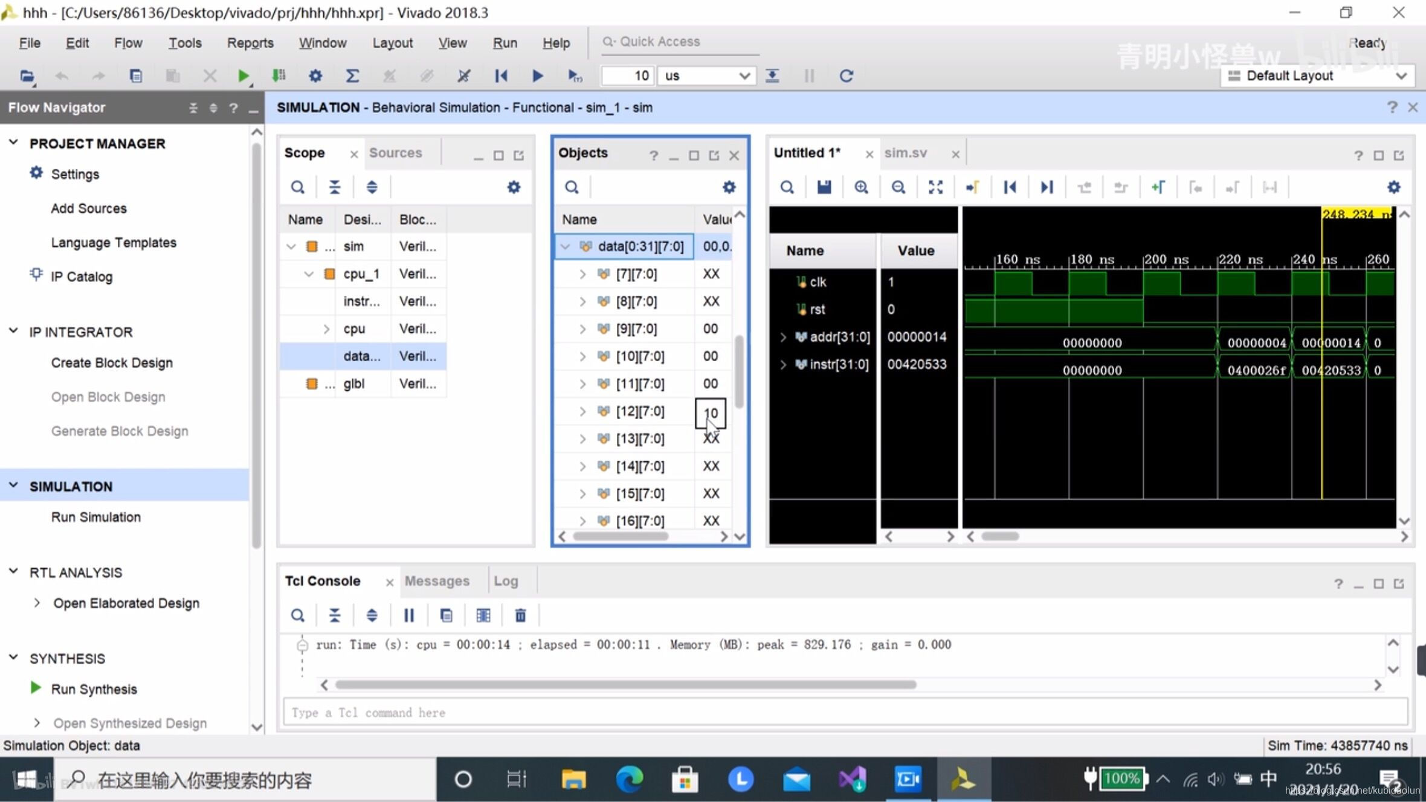Click the Run for specified time icon

click(575, 75)
